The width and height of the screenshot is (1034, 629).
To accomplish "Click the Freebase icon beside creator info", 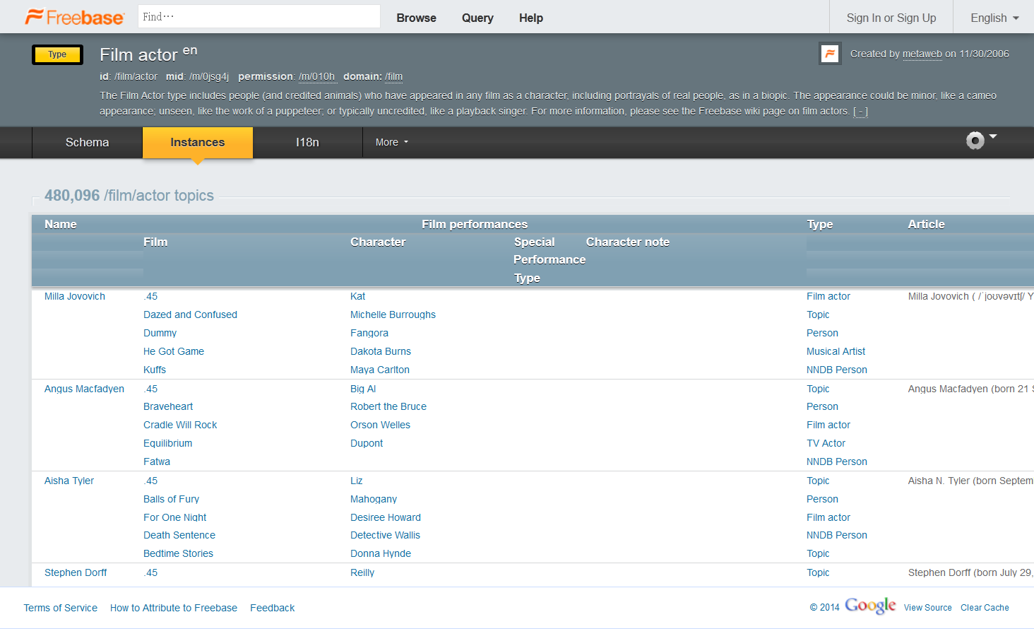I will (x=830, y=54).
